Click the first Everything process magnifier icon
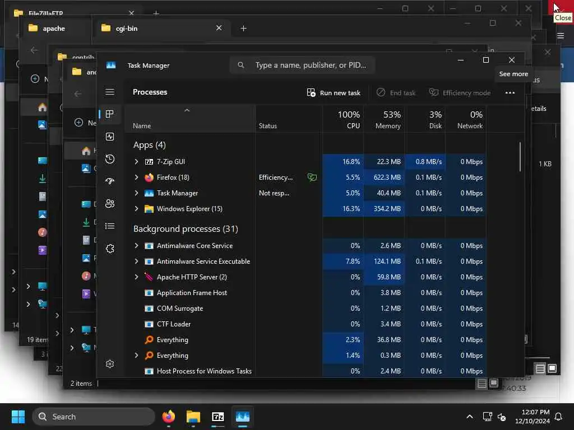Viewport: 574px width, 430px height. [149, 340]
